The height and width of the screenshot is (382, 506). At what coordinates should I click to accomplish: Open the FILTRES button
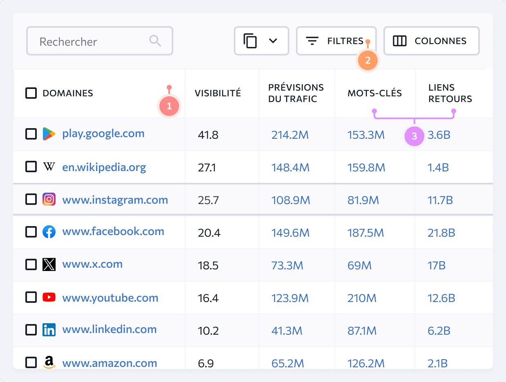point(336,41)
